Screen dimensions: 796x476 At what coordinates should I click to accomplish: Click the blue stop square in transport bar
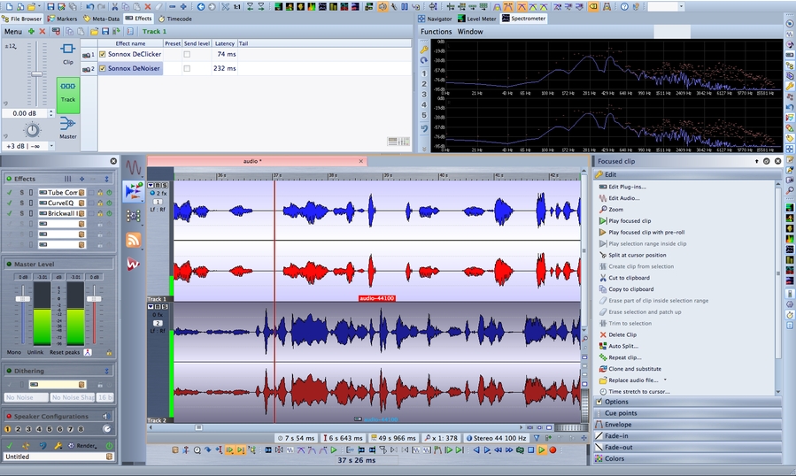tap(531, 450)
